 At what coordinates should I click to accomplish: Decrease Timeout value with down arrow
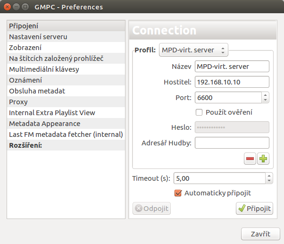[269, 181]
